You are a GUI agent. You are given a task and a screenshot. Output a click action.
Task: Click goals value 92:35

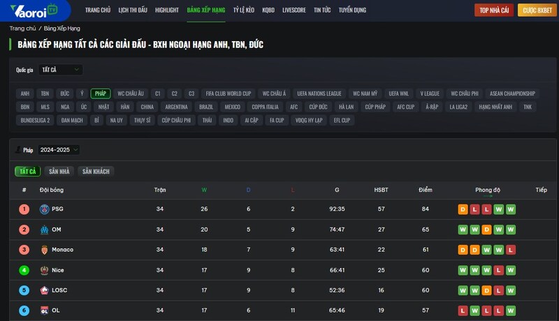(337, 209)
